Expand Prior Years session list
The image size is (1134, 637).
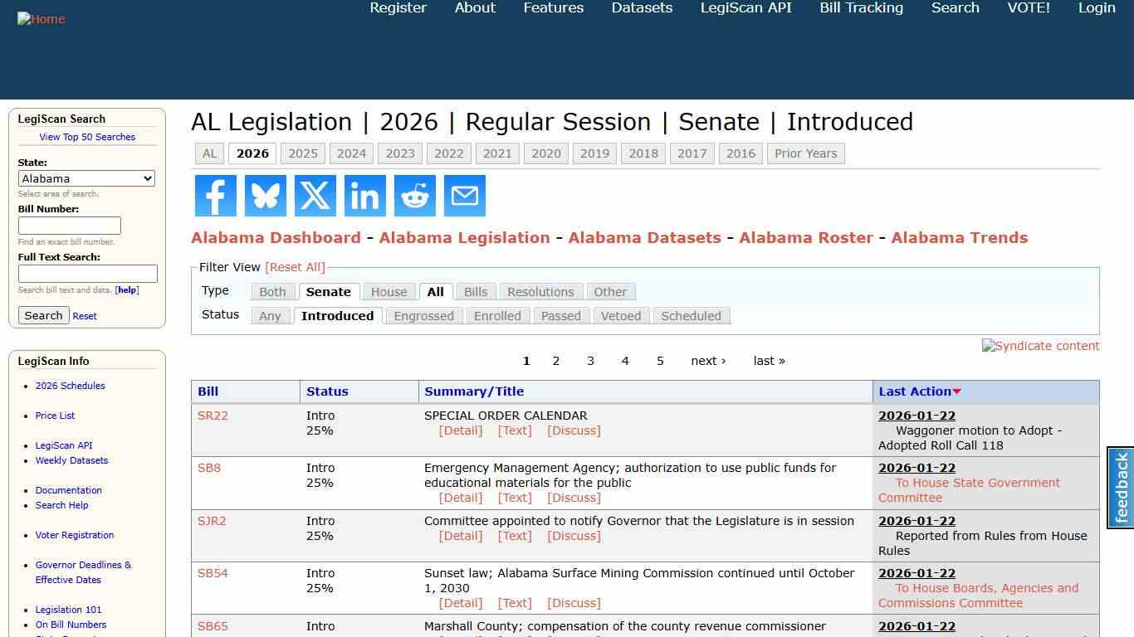pos(805,153)
